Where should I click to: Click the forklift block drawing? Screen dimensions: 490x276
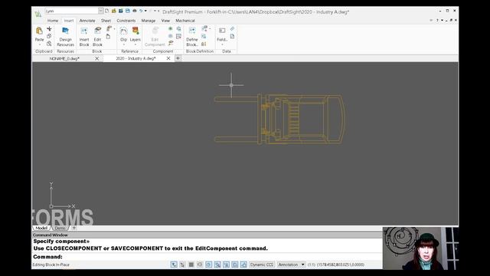[280, 119]
